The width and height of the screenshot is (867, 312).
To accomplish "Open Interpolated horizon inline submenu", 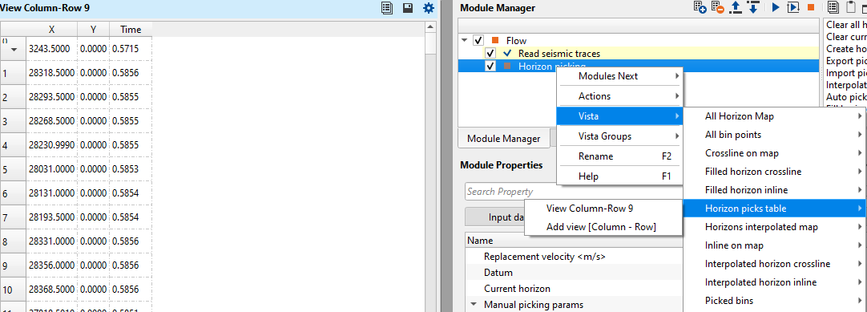I will click(x=776, y=282).
